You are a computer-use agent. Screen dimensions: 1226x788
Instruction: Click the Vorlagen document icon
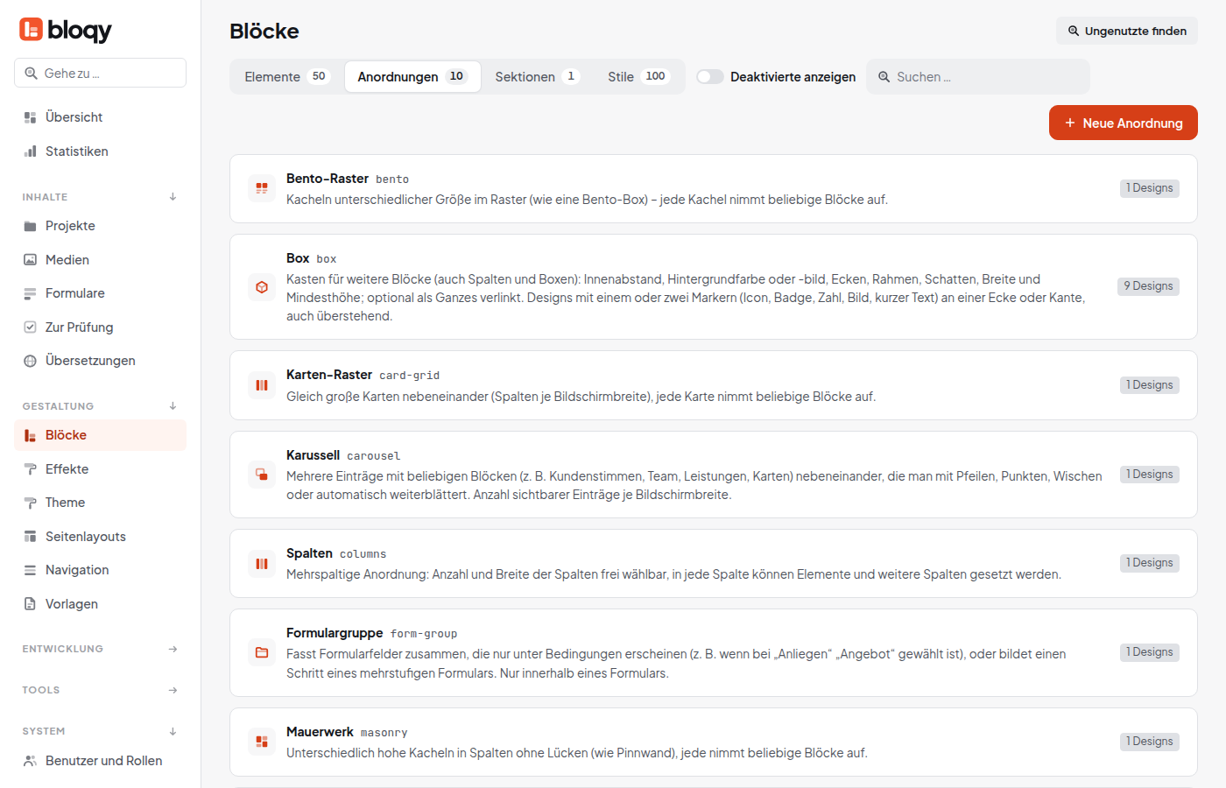(30, 604)
